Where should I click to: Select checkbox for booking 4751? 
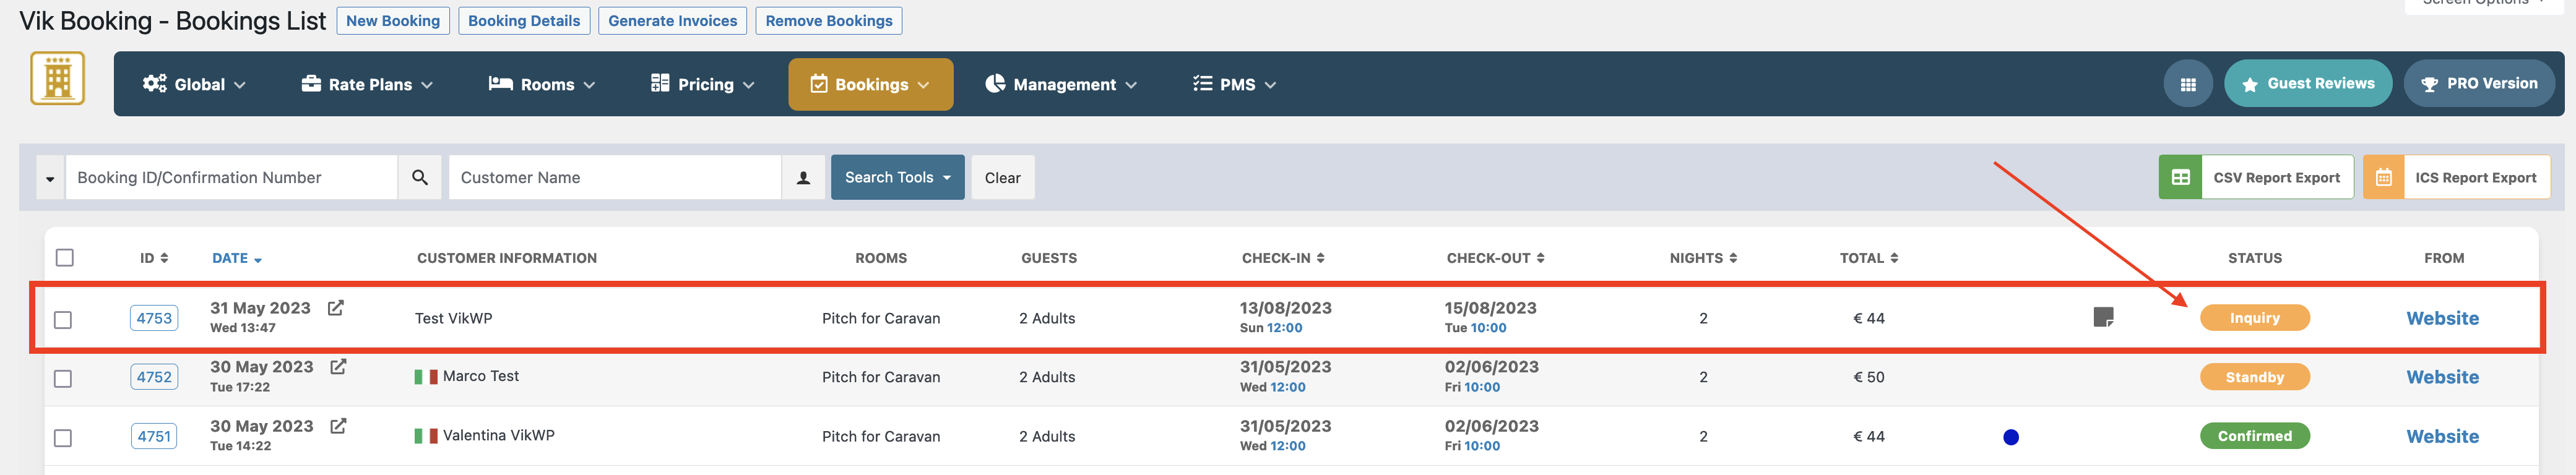[x=63, y=438]
